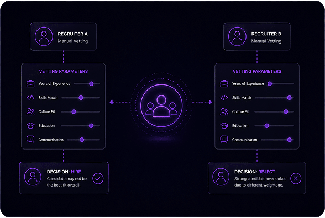Click the chat bubble icon in Recruiter A's panel

[30, 139]
